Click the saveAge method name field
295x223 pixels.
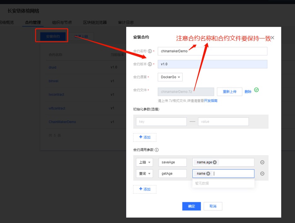tap(173, 162)
